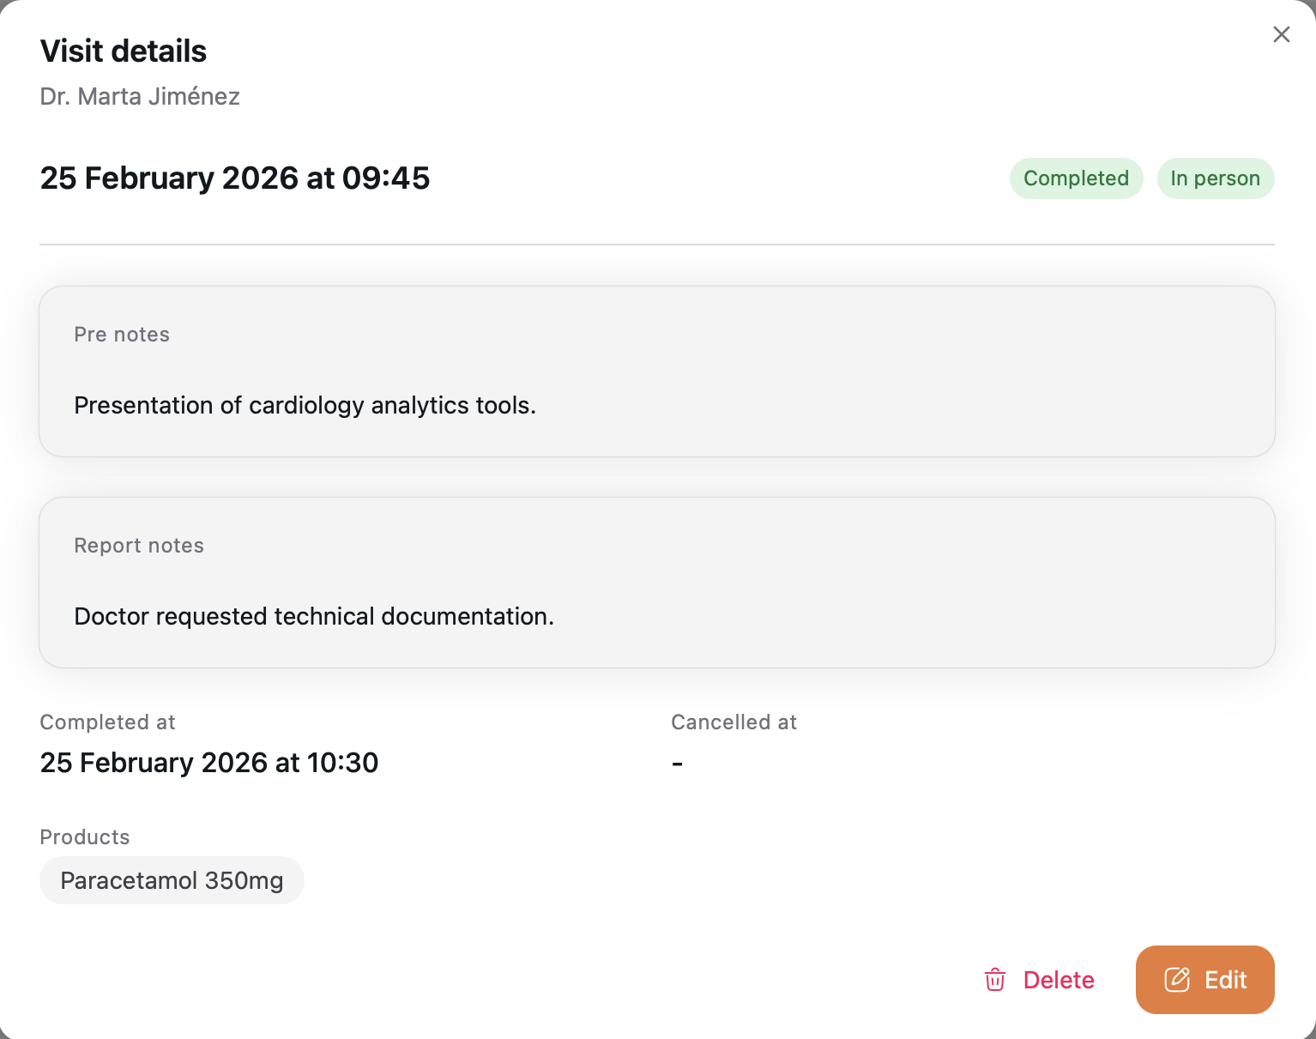
Task: Click the Visit details dialog title
Action: tap(123, 51)
